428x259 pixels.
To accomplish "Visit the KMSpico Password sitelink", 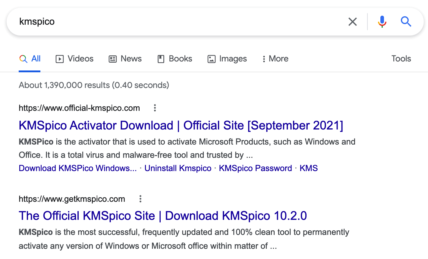I will 255,168.
